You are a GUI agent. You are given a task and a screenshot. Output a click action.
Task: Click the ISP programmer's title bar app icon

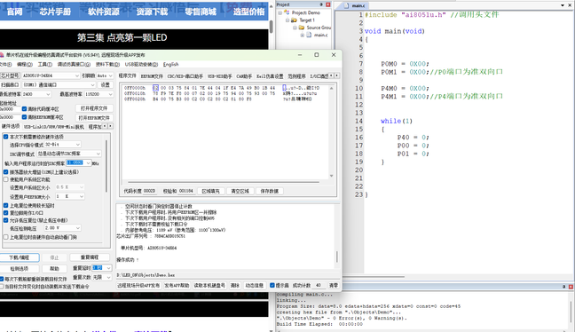(2, 55)
